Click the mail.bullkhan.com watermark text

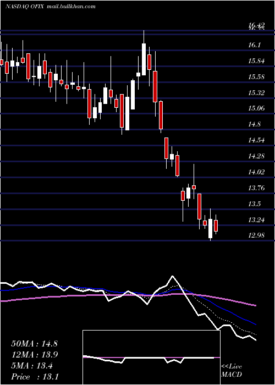click(71, 7)
